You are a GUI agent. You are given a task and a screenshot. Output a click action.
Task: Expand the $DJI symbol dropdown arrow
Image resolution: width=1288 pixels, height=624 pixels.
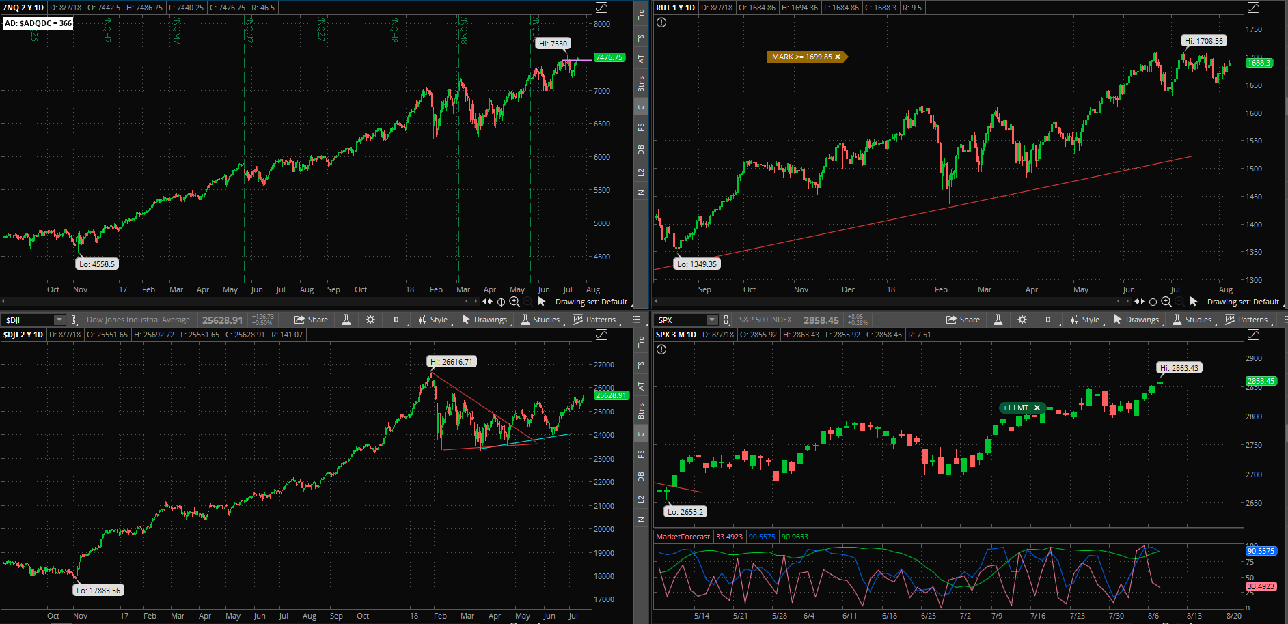click(x=59, y=320)
